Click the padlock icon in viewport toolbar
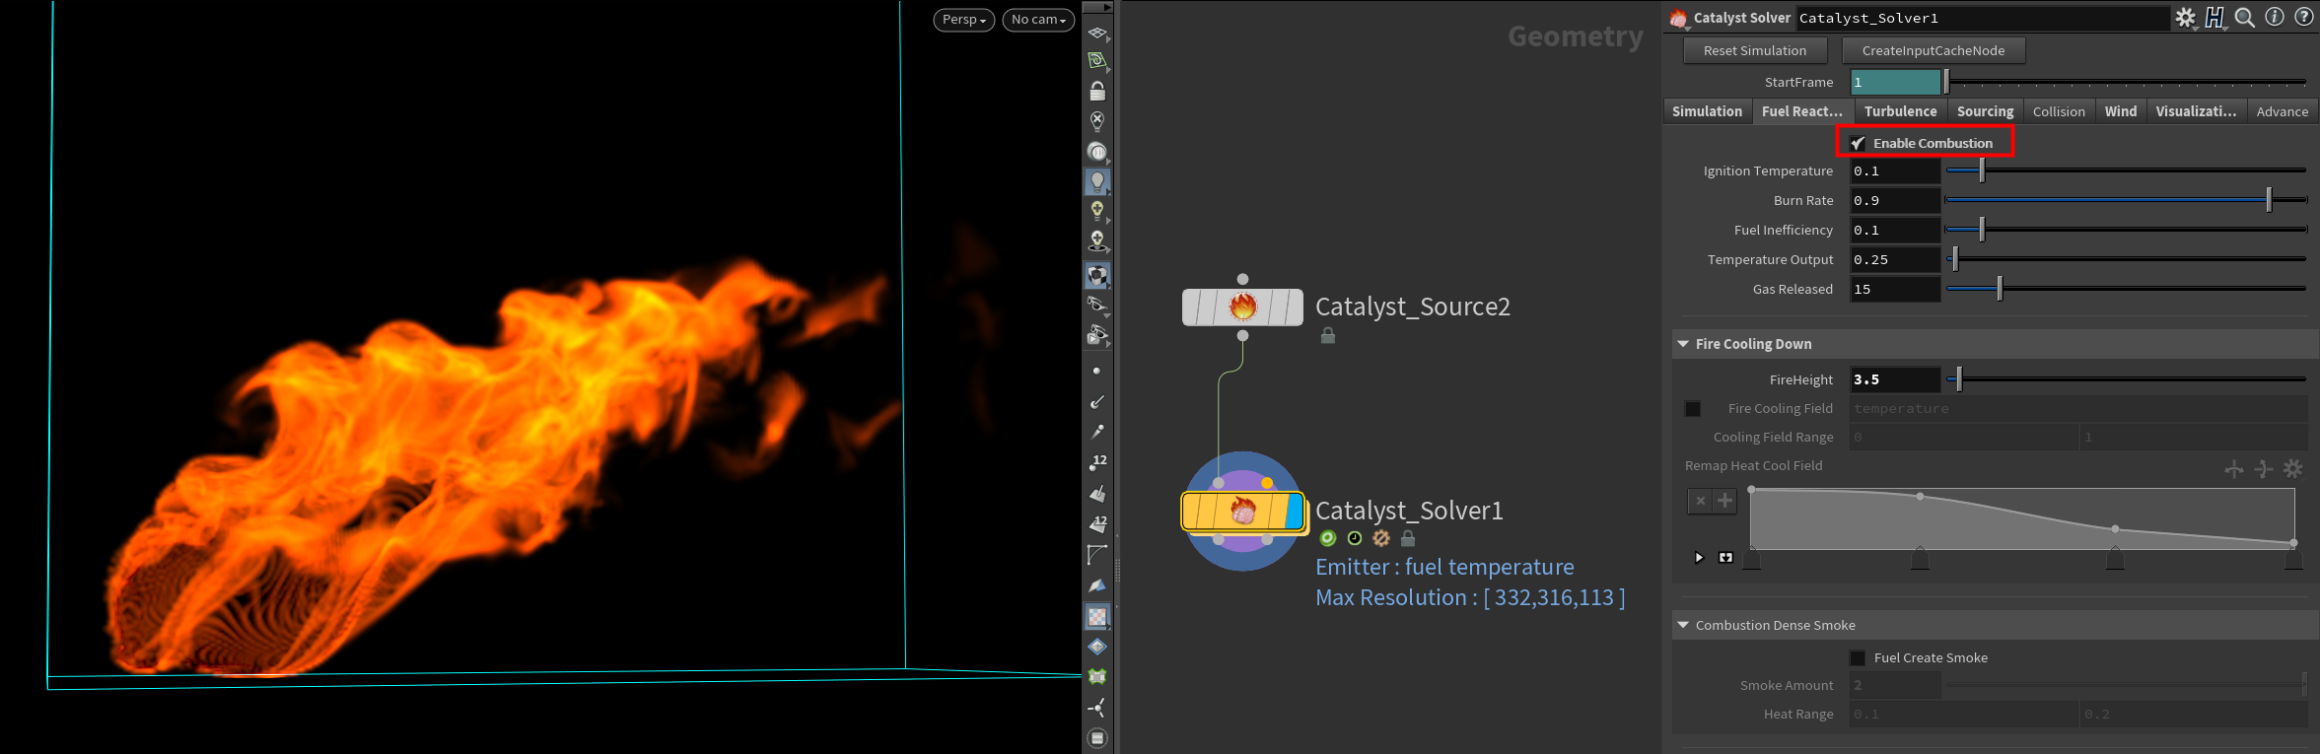This screenshot has width=2320, height=754. click(1097, 92)
